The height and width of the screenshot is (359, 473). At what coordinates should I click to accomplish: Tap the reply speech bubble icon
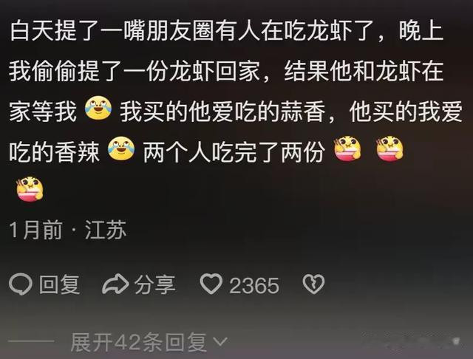(21, 284)
